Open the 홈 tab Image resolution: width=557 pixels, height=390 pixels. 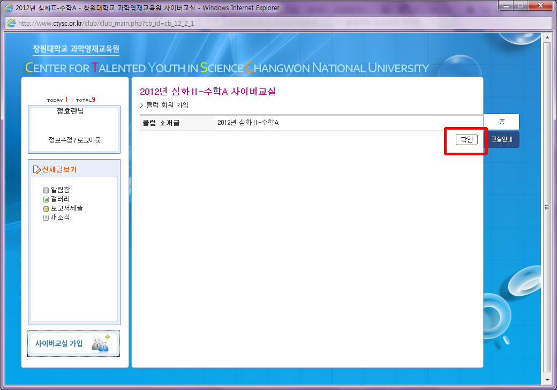[501, 122]
